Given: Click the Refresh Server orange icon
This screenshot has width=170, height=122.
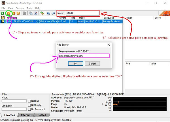Looking at the screenshot, I should tap(18, 13).
